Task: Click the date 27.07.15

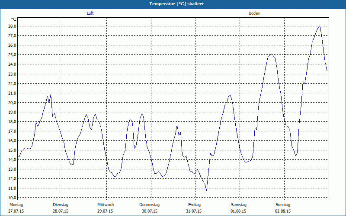Action: click(x=16, y=211)
